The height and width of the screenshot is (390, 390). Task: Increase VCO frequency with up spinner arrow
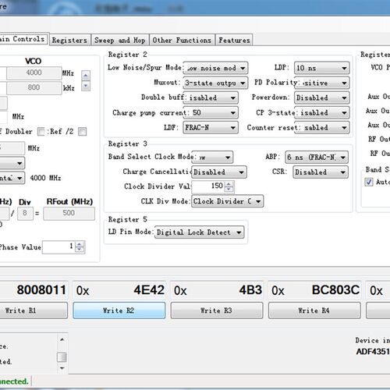(x=86, y=76)
